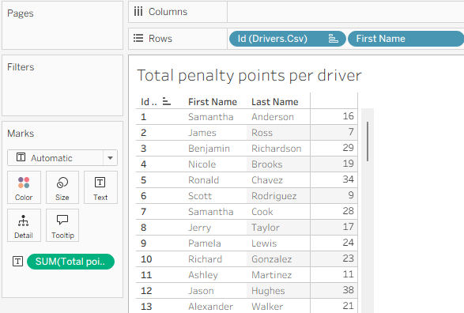The width and height of the screenshot is (464, 313).
Task: Select last name Taylor
Action: (266, 228)
